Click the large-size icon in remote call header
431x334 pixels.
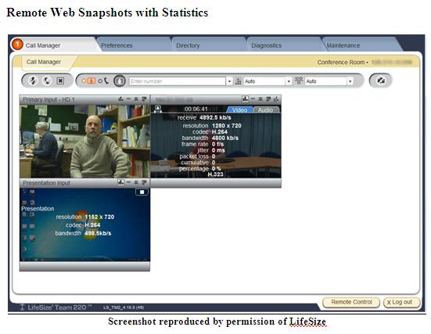coord(268,99)
